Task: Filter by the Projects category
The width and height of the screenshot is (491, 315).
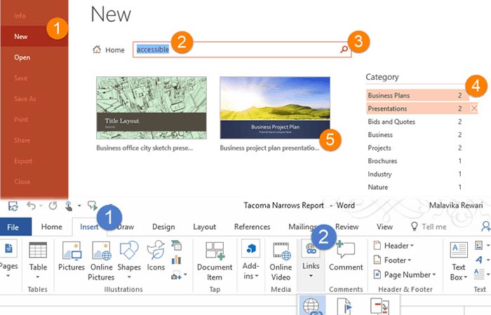Action: [417, 148]
